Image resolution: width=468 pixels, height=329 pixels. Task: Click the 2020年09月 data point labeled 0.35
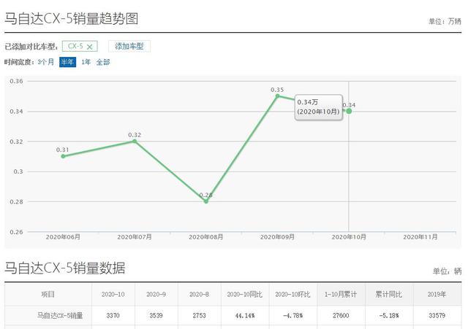pos(277,96)
